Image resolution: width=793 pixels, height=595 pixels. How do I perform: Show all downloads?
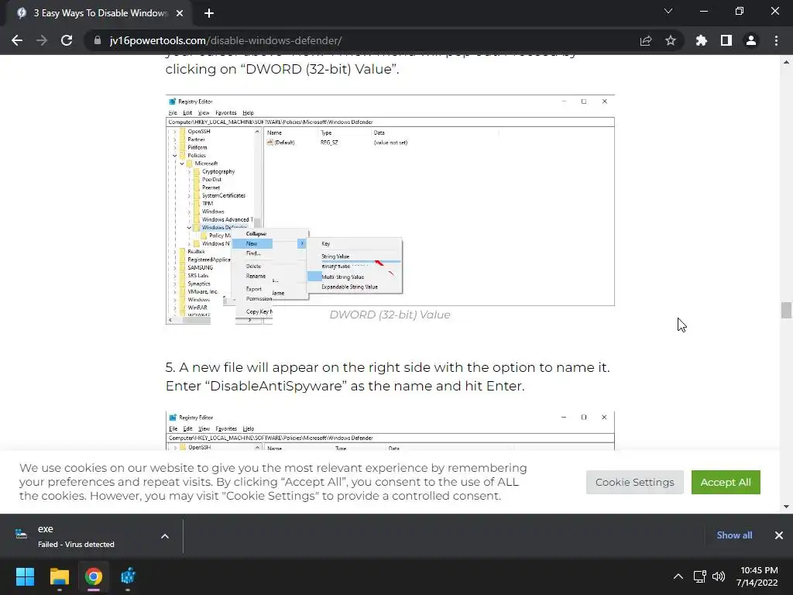pos(734,535)
